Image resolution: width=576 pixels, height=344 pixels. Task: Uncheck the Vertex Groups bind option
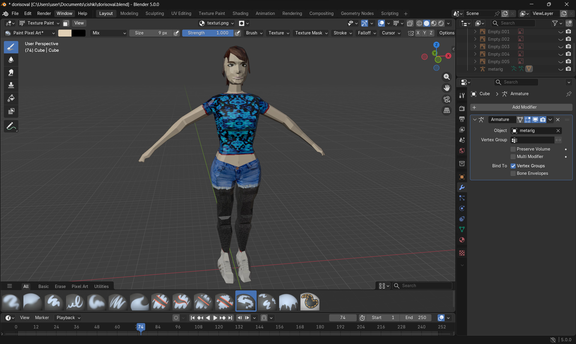(x=513, y=166)
